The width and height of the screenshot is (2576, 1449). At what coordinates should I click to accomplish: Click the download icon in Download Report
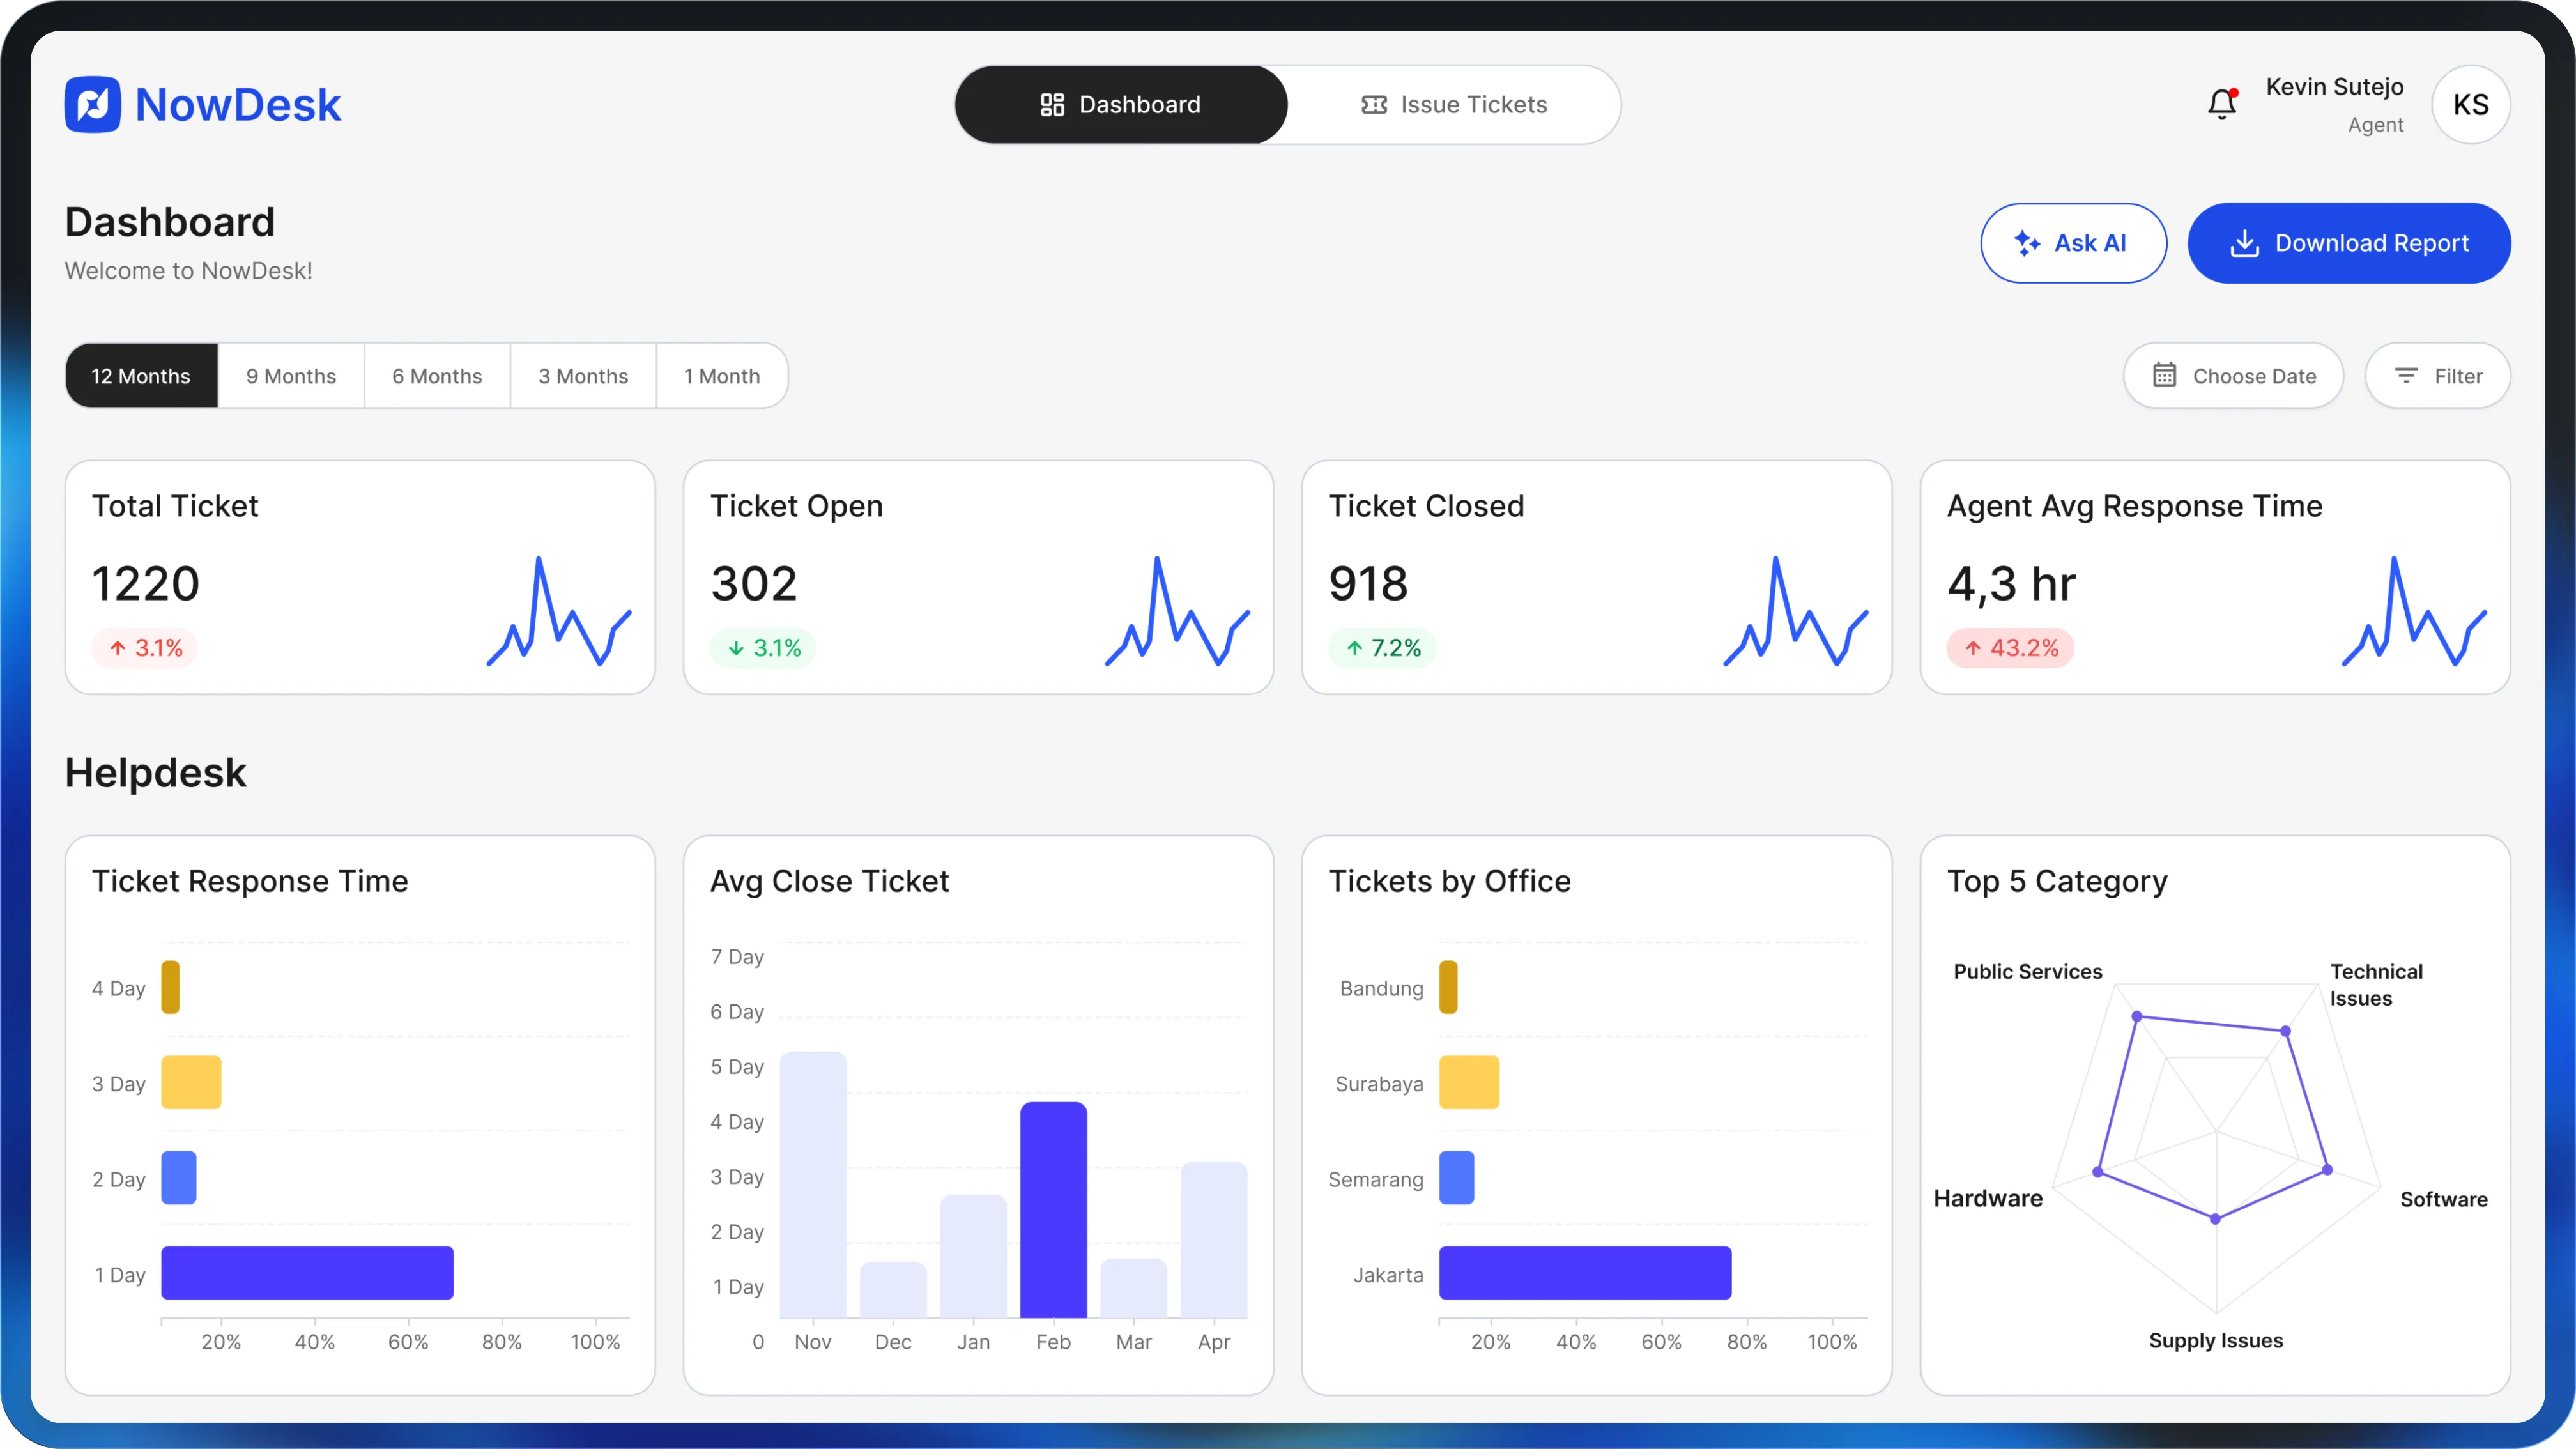(x=2244, y=243)
